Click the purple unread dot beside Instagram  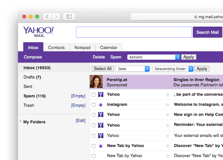(x=101, y=105)
